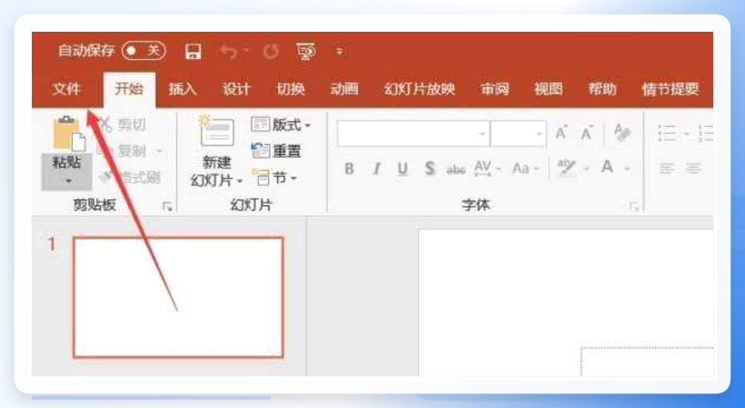Image resolution: width=745 pixels, height=408 pixels.
Task: Open the 切换 (Transitions) tab
Action: (x=291, y=89)
